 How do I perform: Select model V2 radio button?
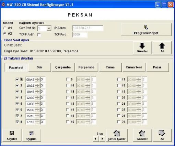[5, 33]
